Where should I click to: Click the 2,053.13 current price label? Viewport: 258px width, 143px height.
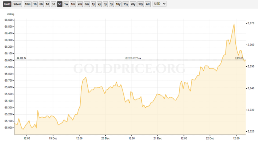click(239, 58)
